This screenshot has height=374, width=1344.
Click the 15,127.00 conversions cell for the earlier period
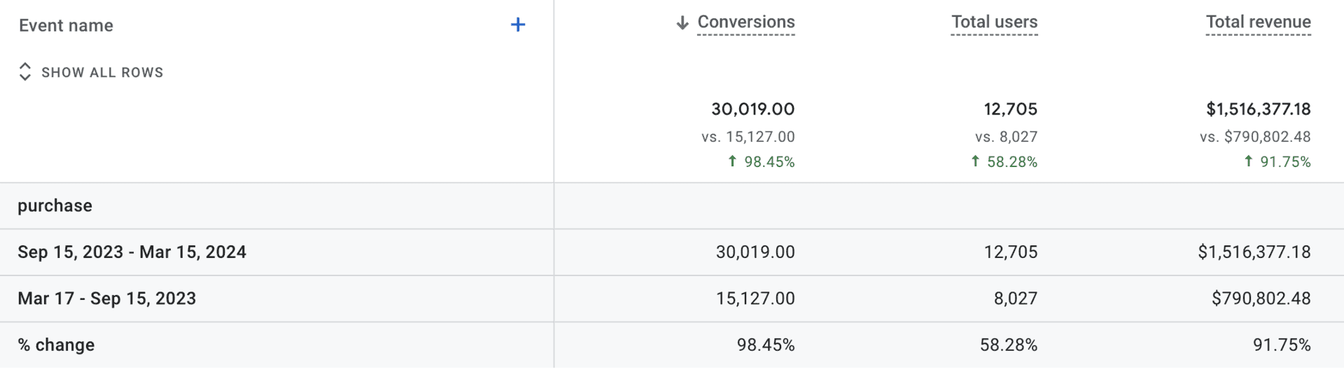pos(755,299)
